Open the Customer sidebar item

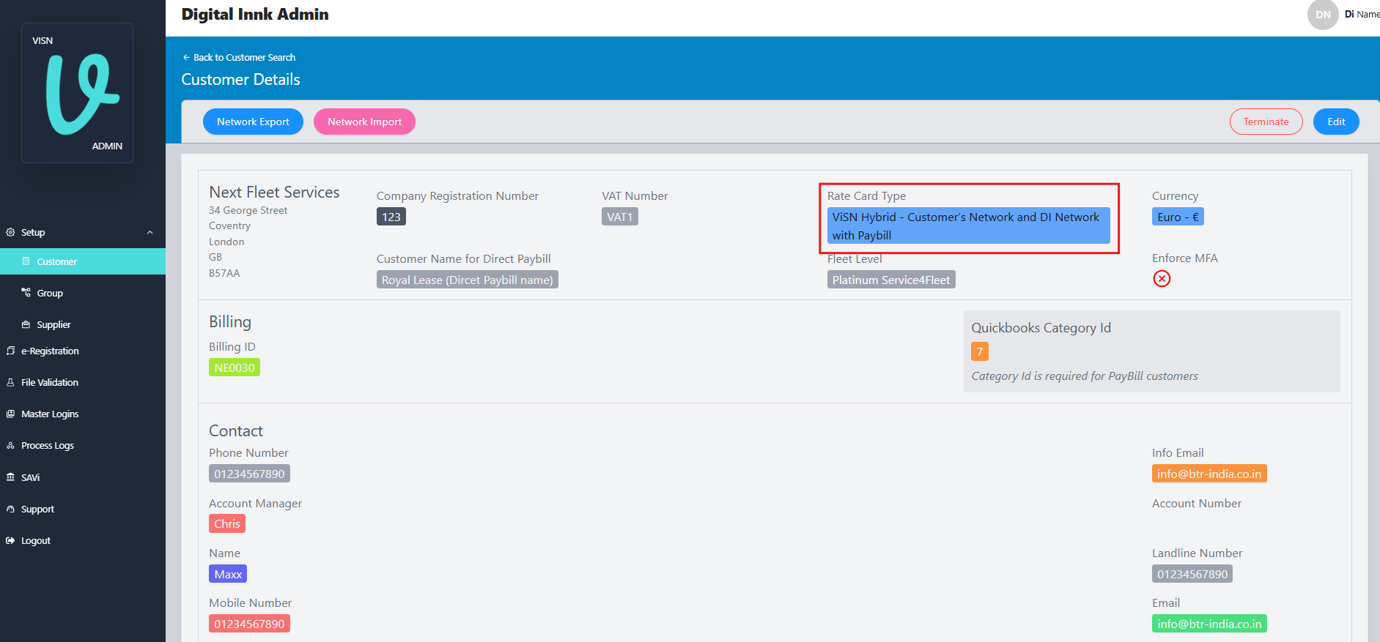pos(83,261)
